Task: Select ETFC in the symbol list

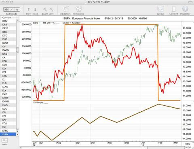Action: click(8, 131)
